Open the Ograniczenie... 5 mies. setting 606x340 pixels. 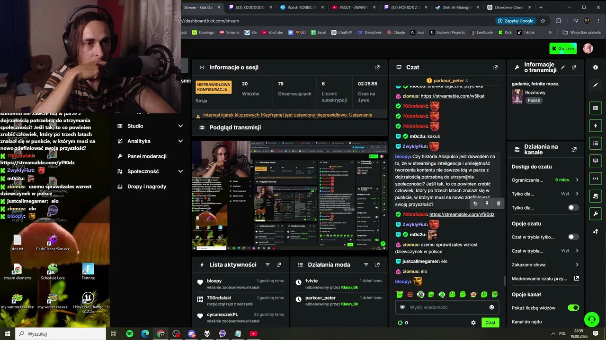click(545, 180)
